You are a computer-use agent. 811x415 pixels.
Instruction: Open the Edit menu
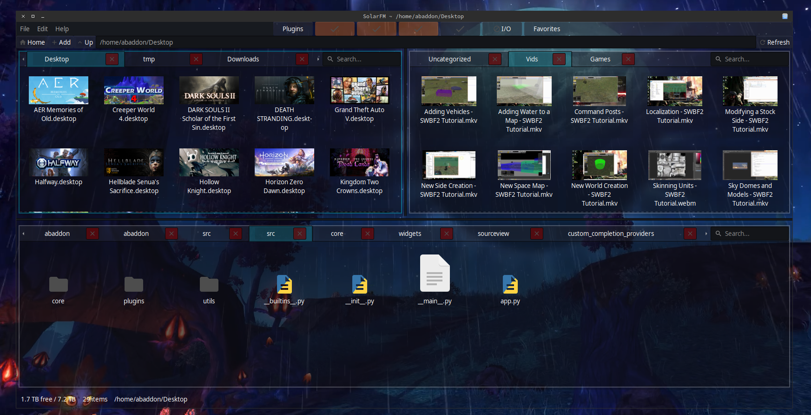(42, 29)
